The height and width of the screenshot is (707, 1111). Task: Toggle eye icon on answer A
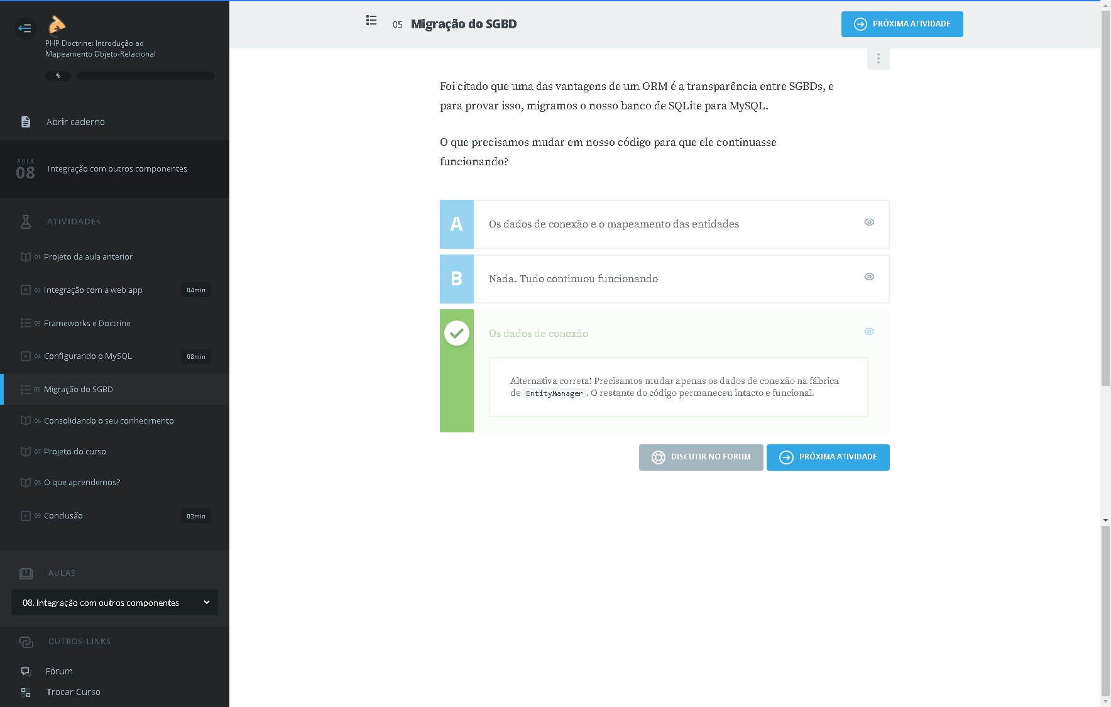(x=869, y=222)
